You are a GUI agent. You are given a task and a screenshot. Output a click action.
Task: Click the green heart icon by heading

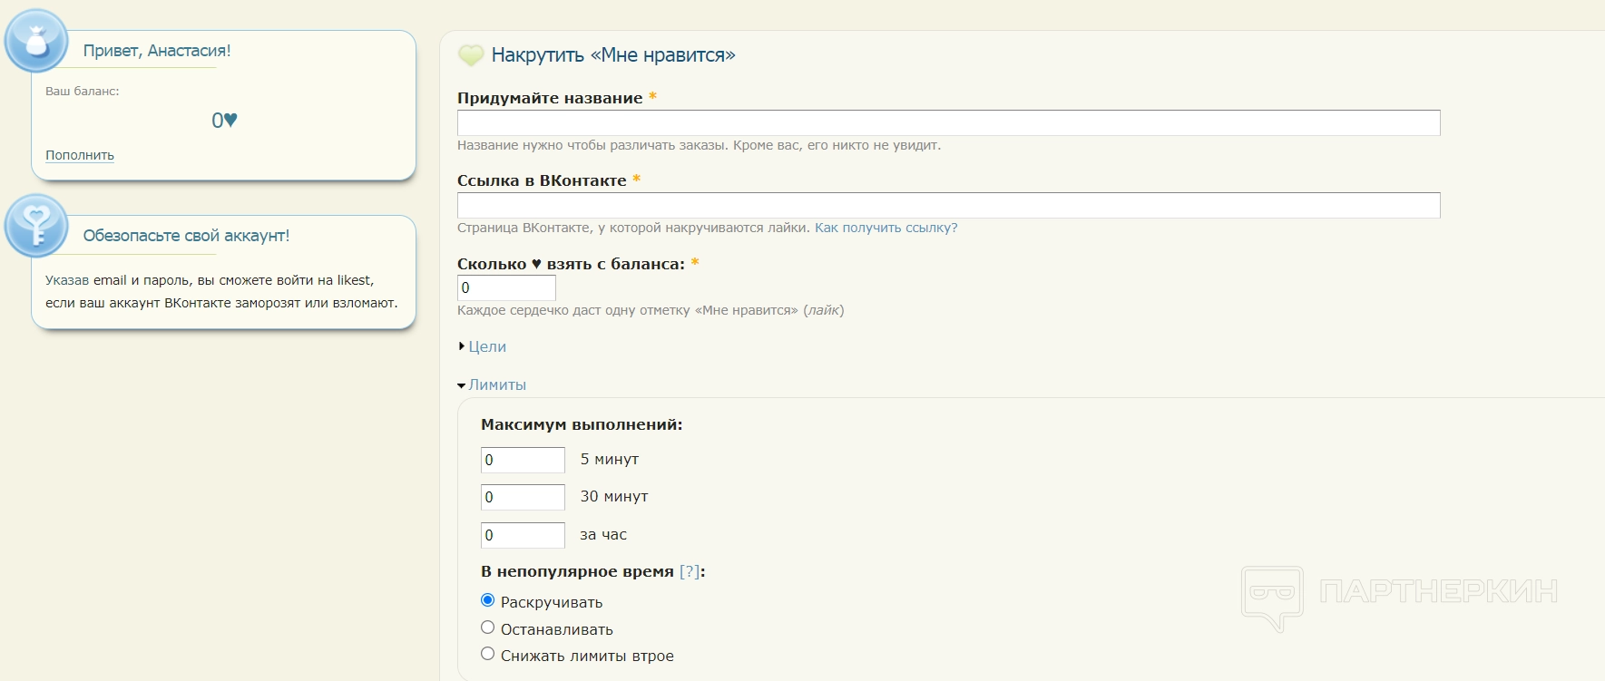pos(470,55)
